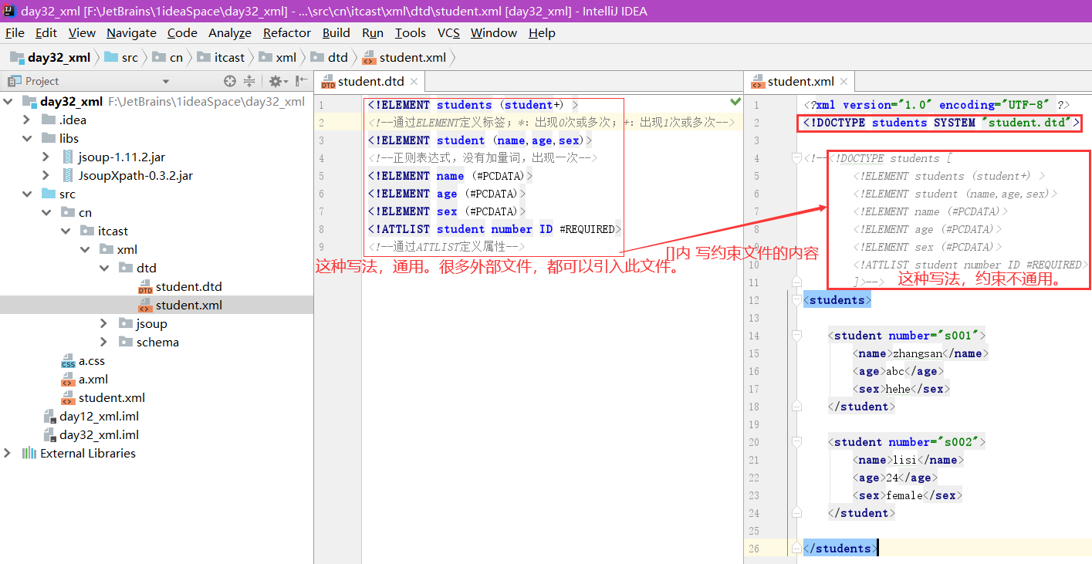
Task: Click the 'zhangsan' text in student.xml
Action: (x=918, y=353)
